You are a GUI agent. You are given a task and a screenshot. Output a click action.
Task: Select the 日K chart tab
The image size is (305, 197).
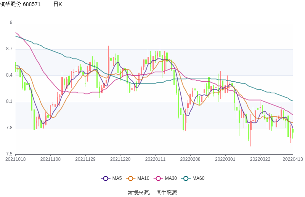coord(58,4)
